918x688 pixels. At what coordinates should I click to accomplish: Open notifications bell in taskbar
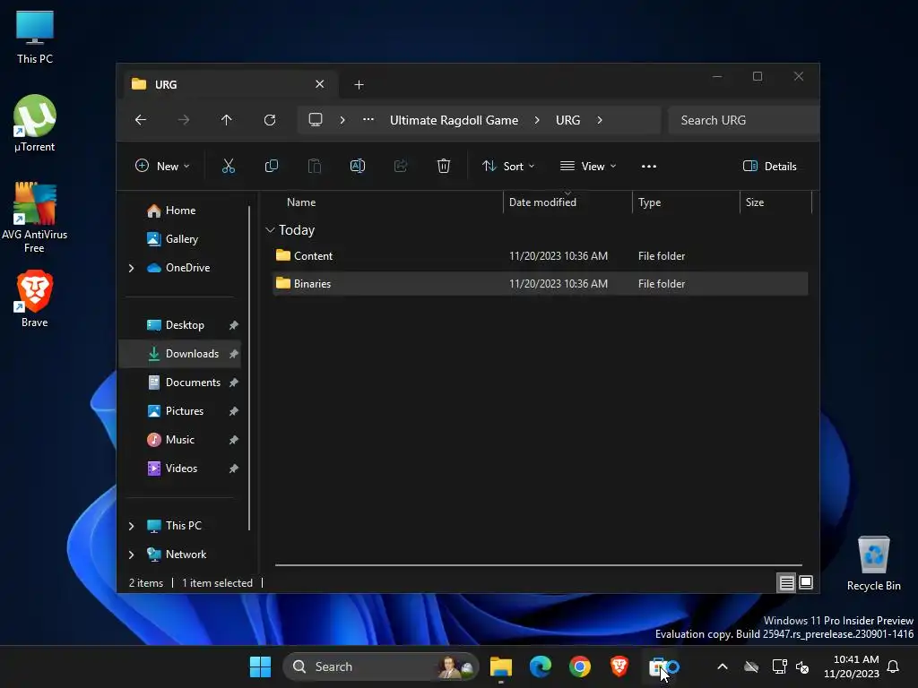click(894, 666)
